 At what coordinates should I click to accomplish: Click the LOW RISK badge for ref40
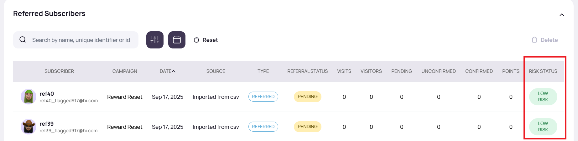(x=543, y=97)
